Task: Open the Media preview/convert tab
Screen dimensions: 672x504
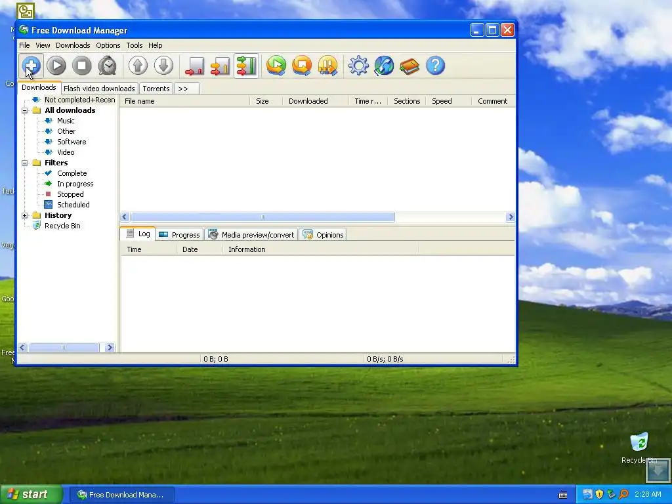Action: (251, 235)
